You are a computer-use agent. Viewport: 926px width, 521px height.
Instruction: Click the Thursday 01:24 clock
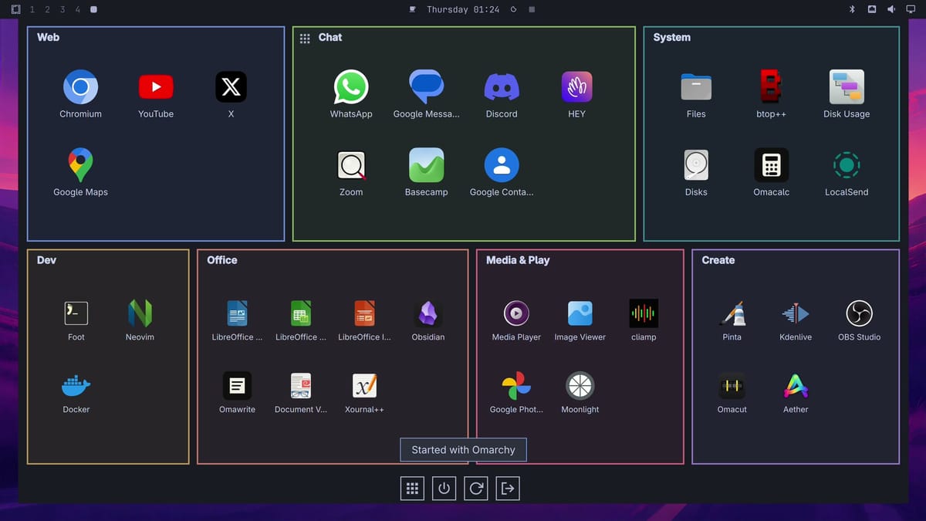click(463, 9)
